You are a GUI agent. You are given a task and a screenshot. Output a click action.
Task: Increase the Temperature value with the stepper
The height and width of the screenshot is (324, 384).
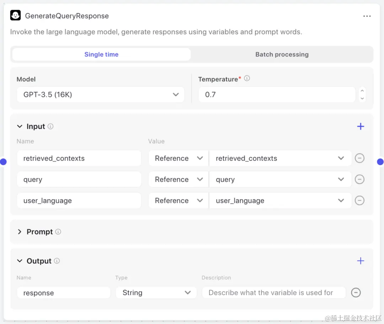click(362, 91)
